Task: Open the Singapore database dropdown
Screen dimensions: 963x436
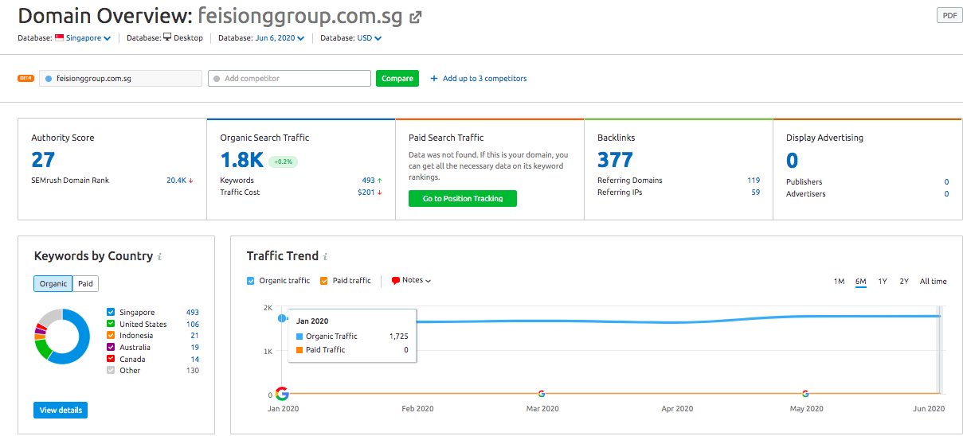Action: pyautogui.click(x=88, y=37)
